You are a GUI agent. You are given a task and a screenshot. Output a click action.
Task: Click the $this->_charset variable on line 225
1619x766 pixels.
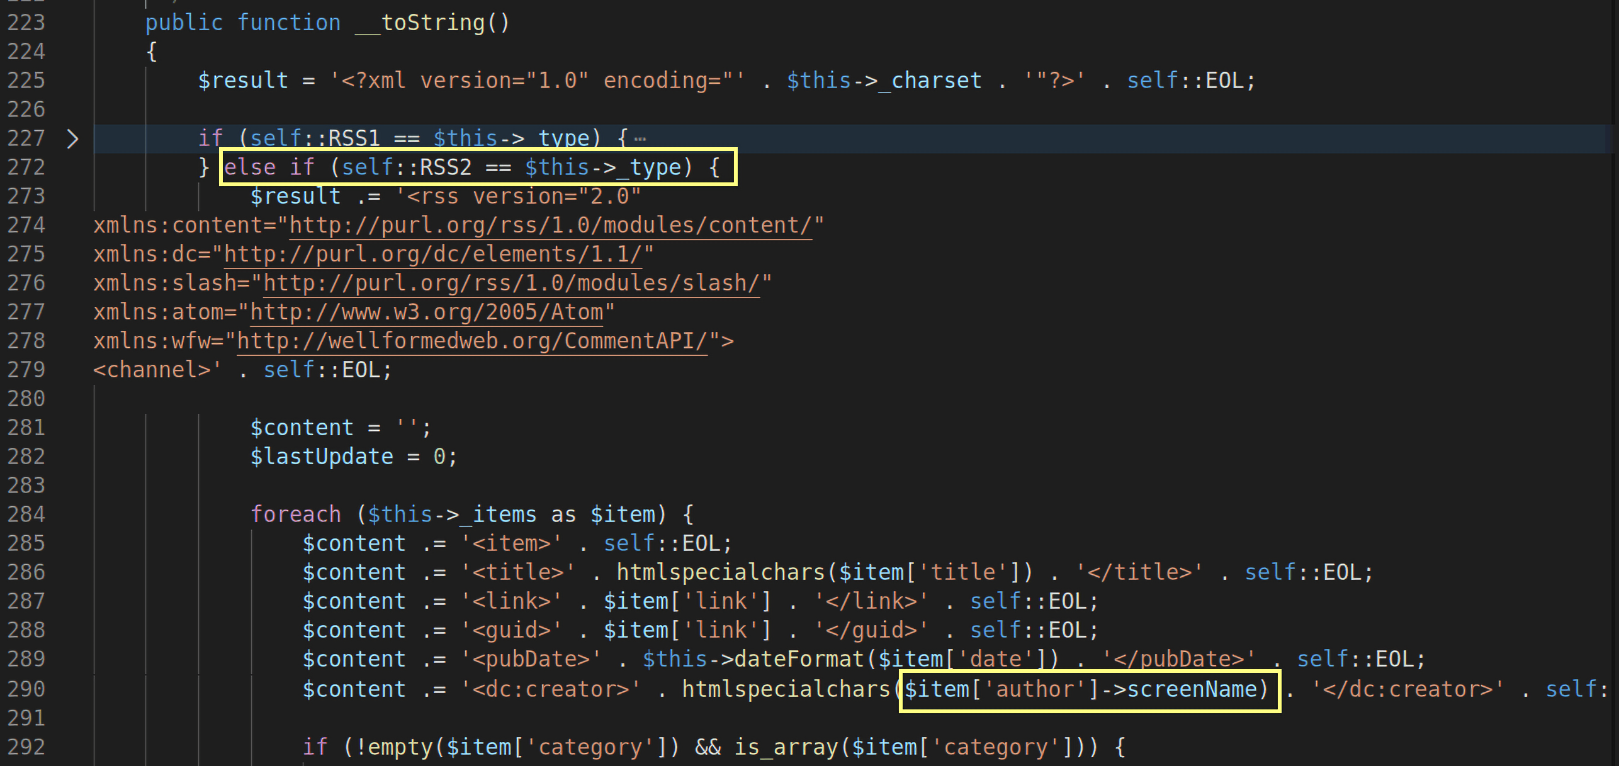(884, 80)
